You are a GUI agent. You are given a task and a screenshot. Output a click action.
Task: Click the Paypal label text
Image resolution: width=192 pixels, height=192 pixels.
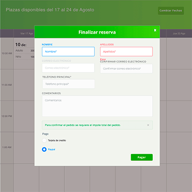pos(51,149)
